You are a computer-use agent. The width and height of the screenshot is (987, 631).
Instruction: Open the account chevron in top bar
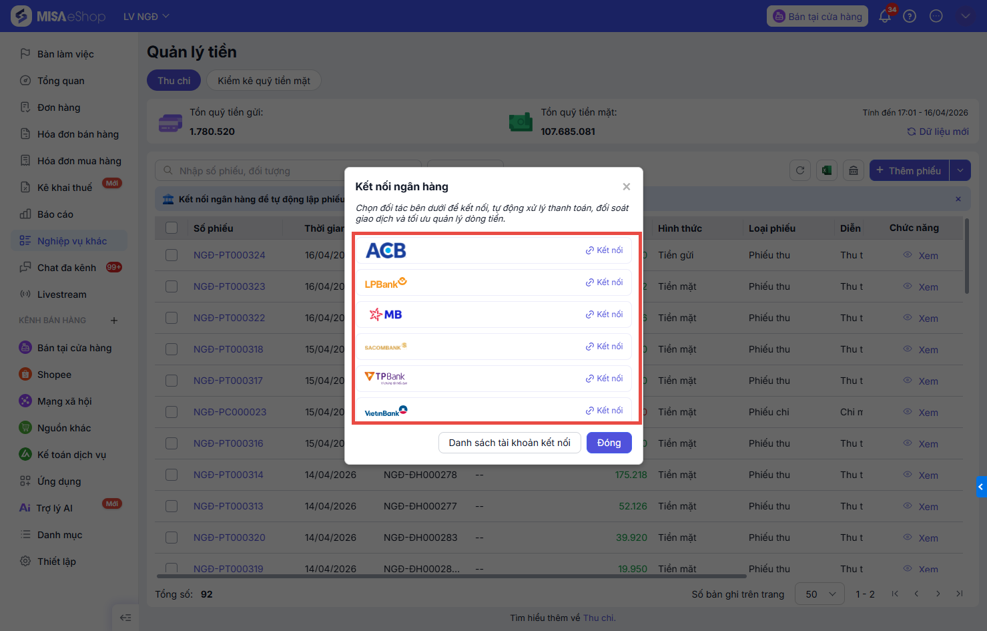pyautogui.click(x=965, y=16)
